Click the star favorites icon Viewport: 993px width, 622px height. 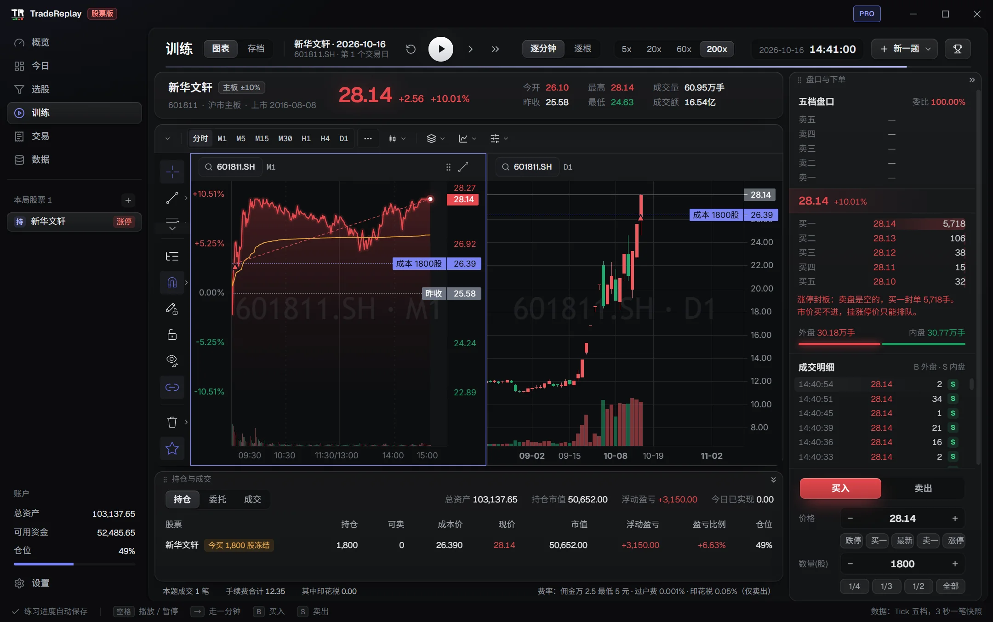point(172,448)
